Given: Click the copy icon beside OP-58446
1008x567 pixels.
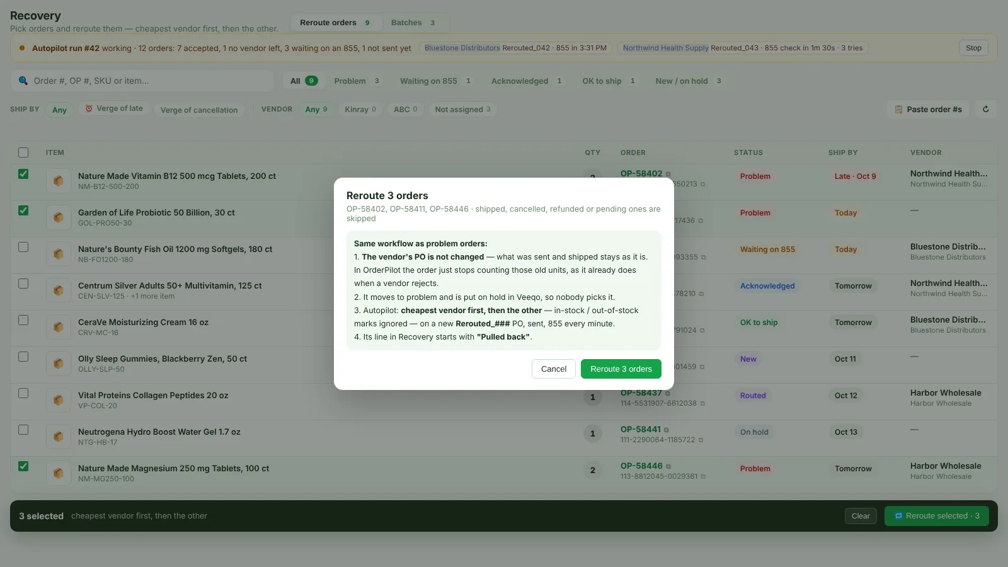Looking at the screenshot, I should coord(668,466).
